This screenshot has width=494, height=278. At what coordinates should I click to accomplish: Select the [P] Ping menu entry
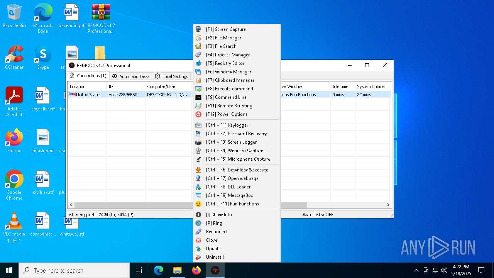point(237,223)
